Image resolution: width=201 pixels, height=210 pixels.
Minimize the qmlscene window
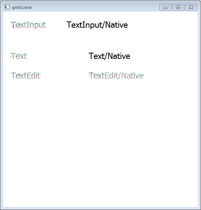click(165, 7)
